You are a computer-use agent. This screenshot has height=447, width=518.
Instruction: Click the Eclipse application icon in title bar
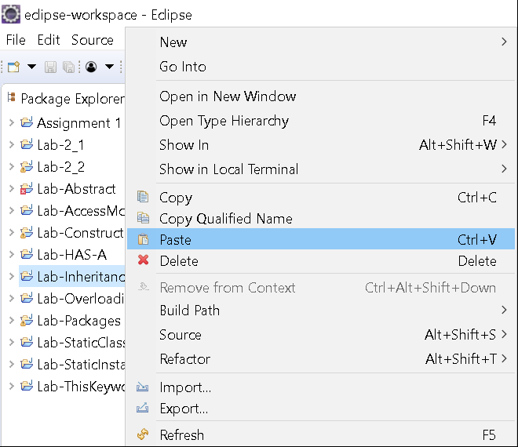coord(11,14)
